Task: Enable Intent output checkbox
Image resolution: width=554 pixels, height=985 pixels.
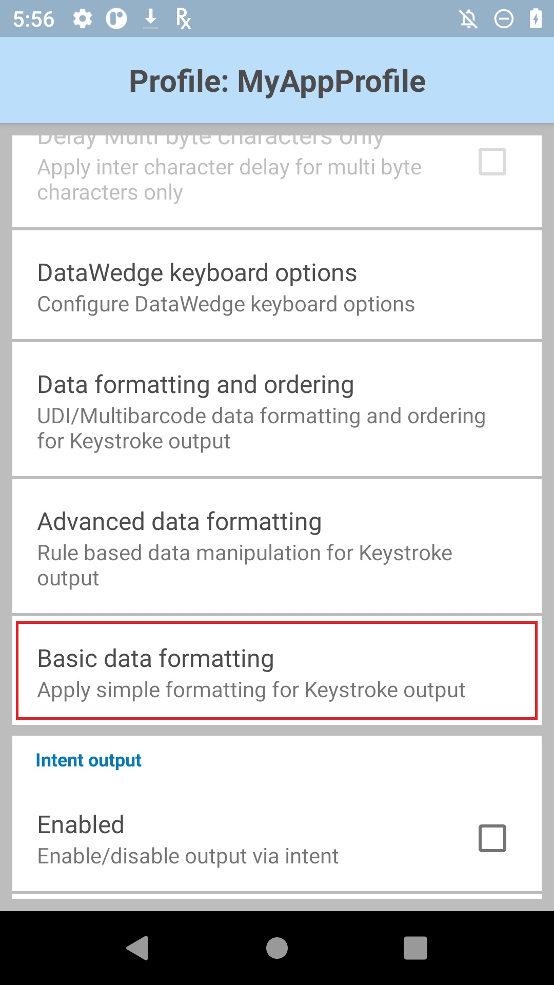Action: pos(492,838)
